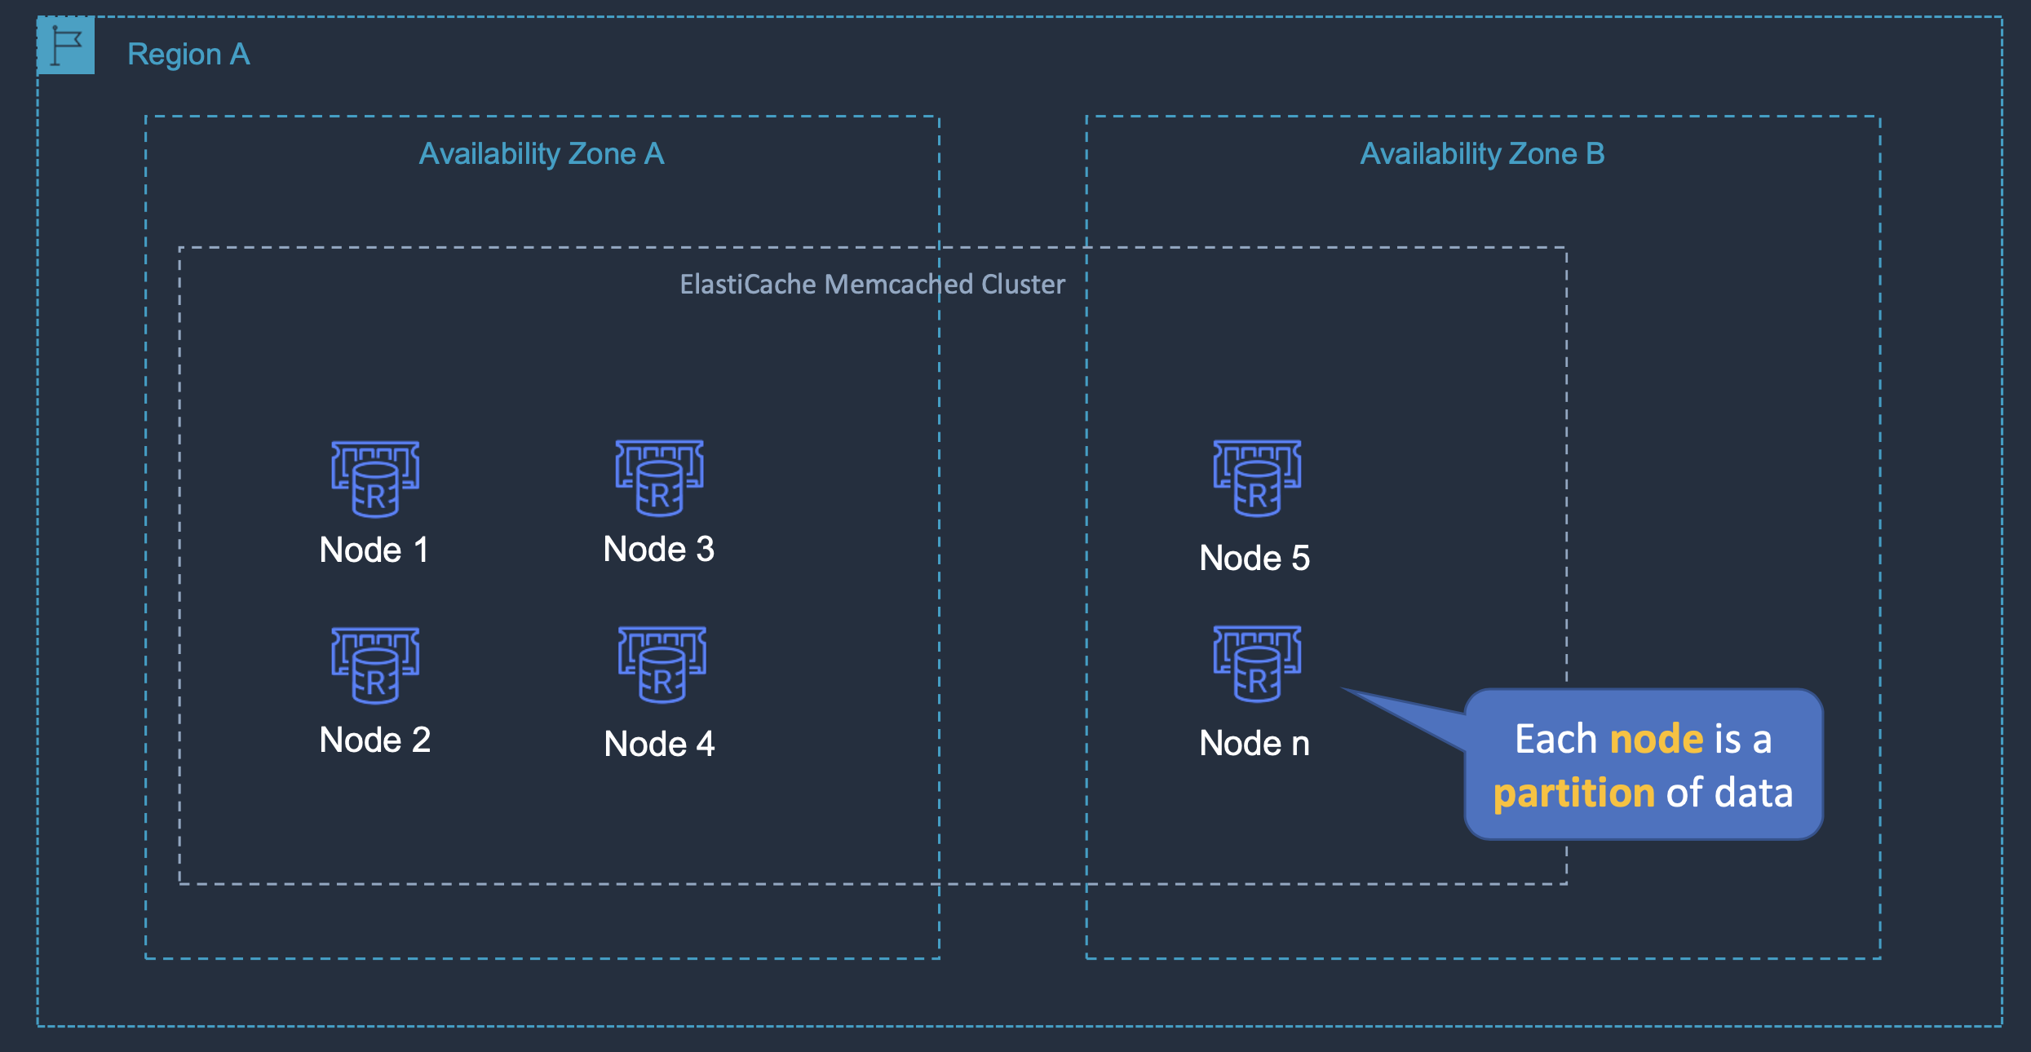The height and width of the screenshot is (1052, 2031).
Task: Click the Node 3 text label
Action: [659, 549]
